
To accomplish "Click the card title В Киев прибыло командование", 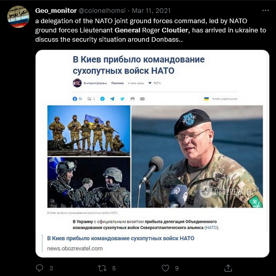I will click(x=121, y=238).
